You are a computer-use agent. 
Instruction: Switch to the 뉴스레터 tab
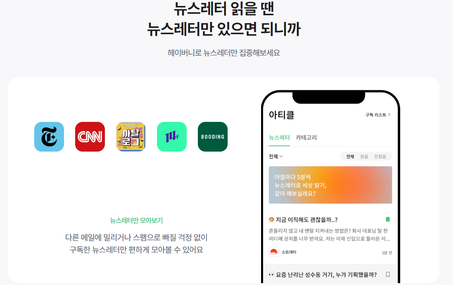(x=279, y=137)
